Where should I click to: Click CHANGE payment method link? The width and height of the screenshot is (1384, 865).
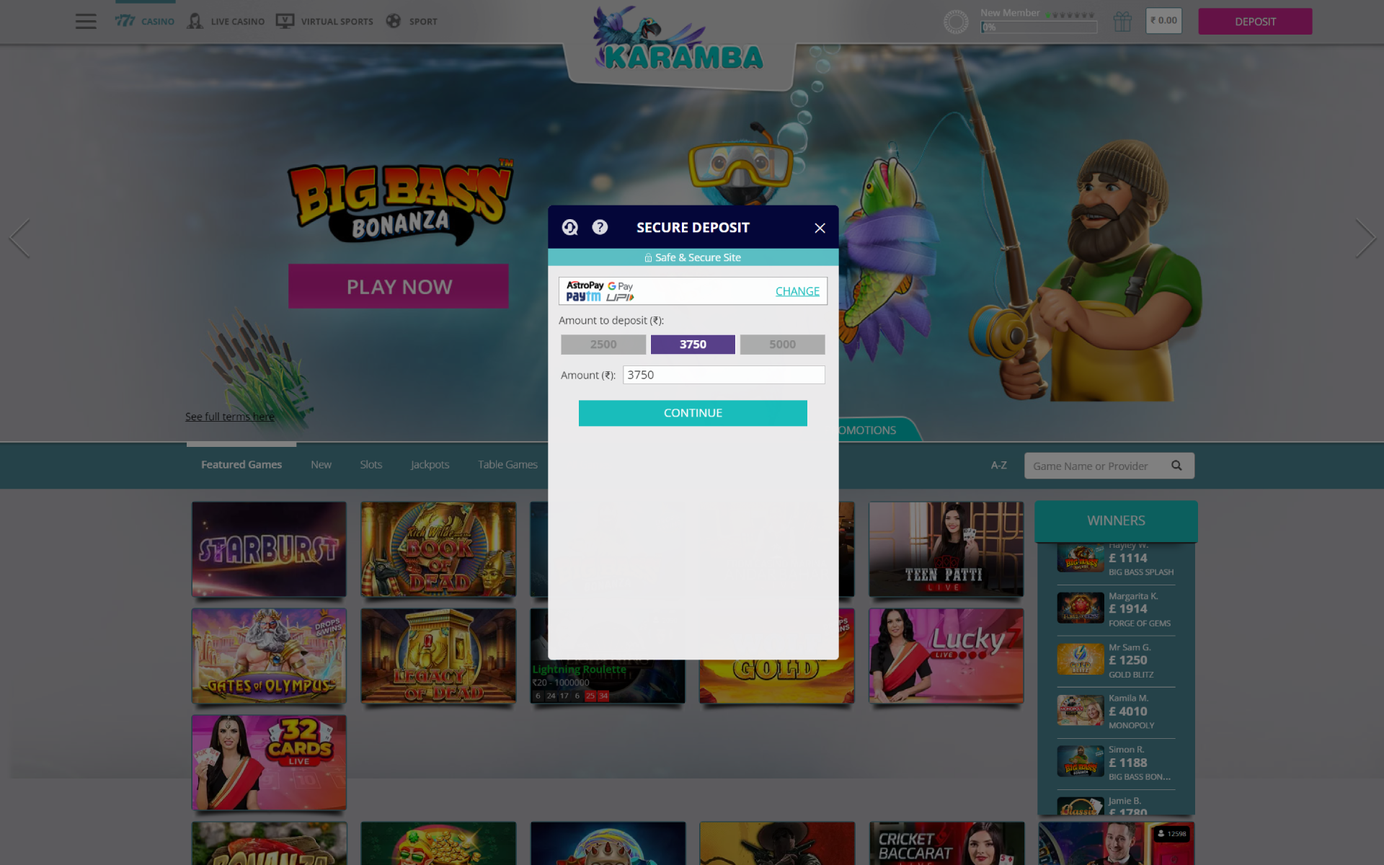click(798, 290)
